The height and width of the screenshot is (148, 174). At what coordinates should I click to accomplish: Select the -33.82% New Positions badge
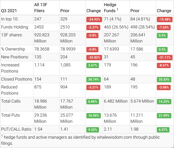click(x=93, y=57)
